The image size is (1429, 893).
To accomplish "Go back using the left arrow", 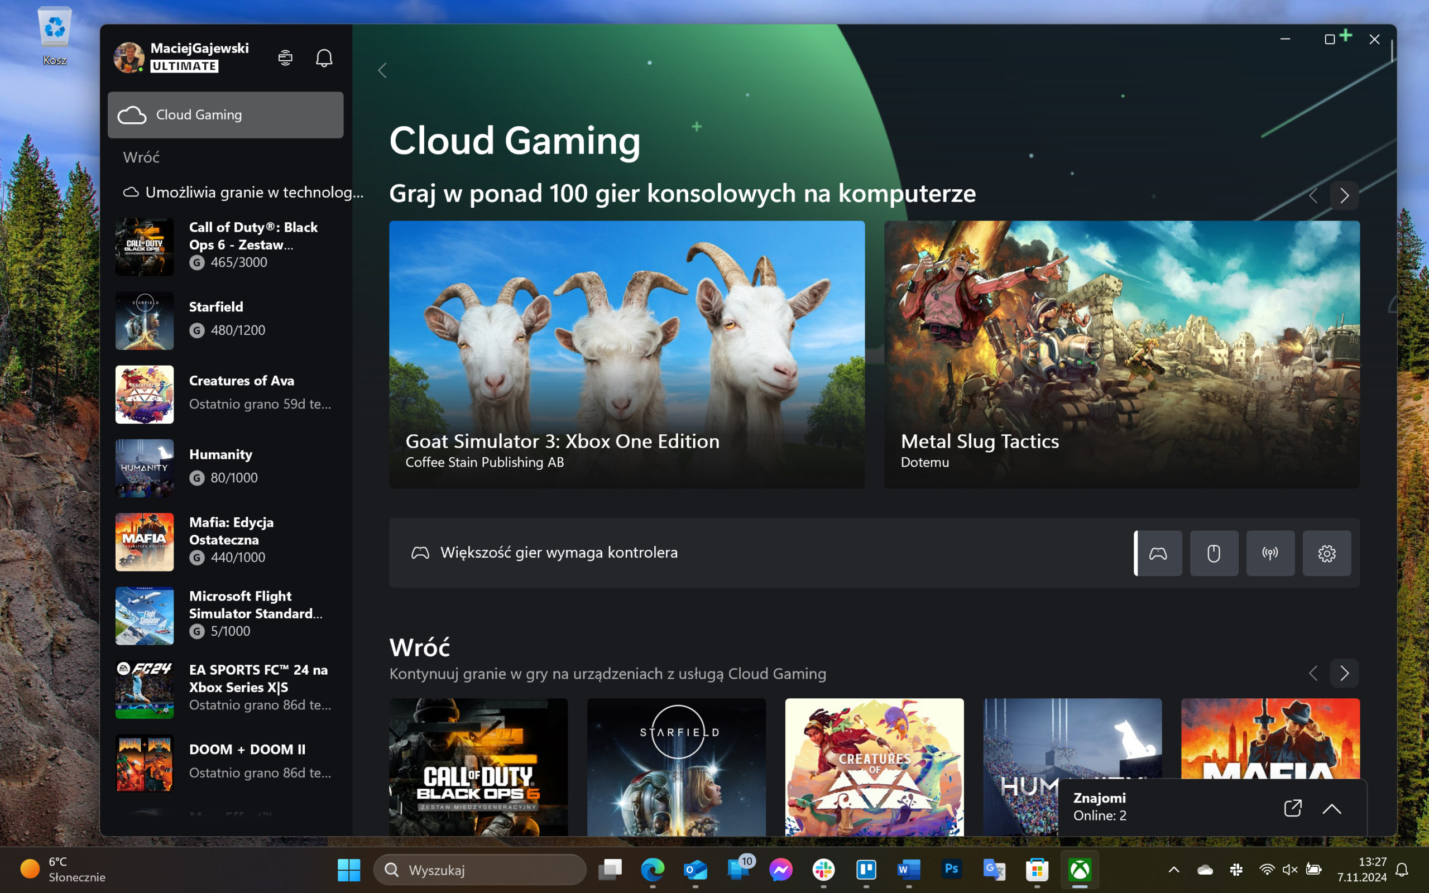I will [x=382, y=70].
